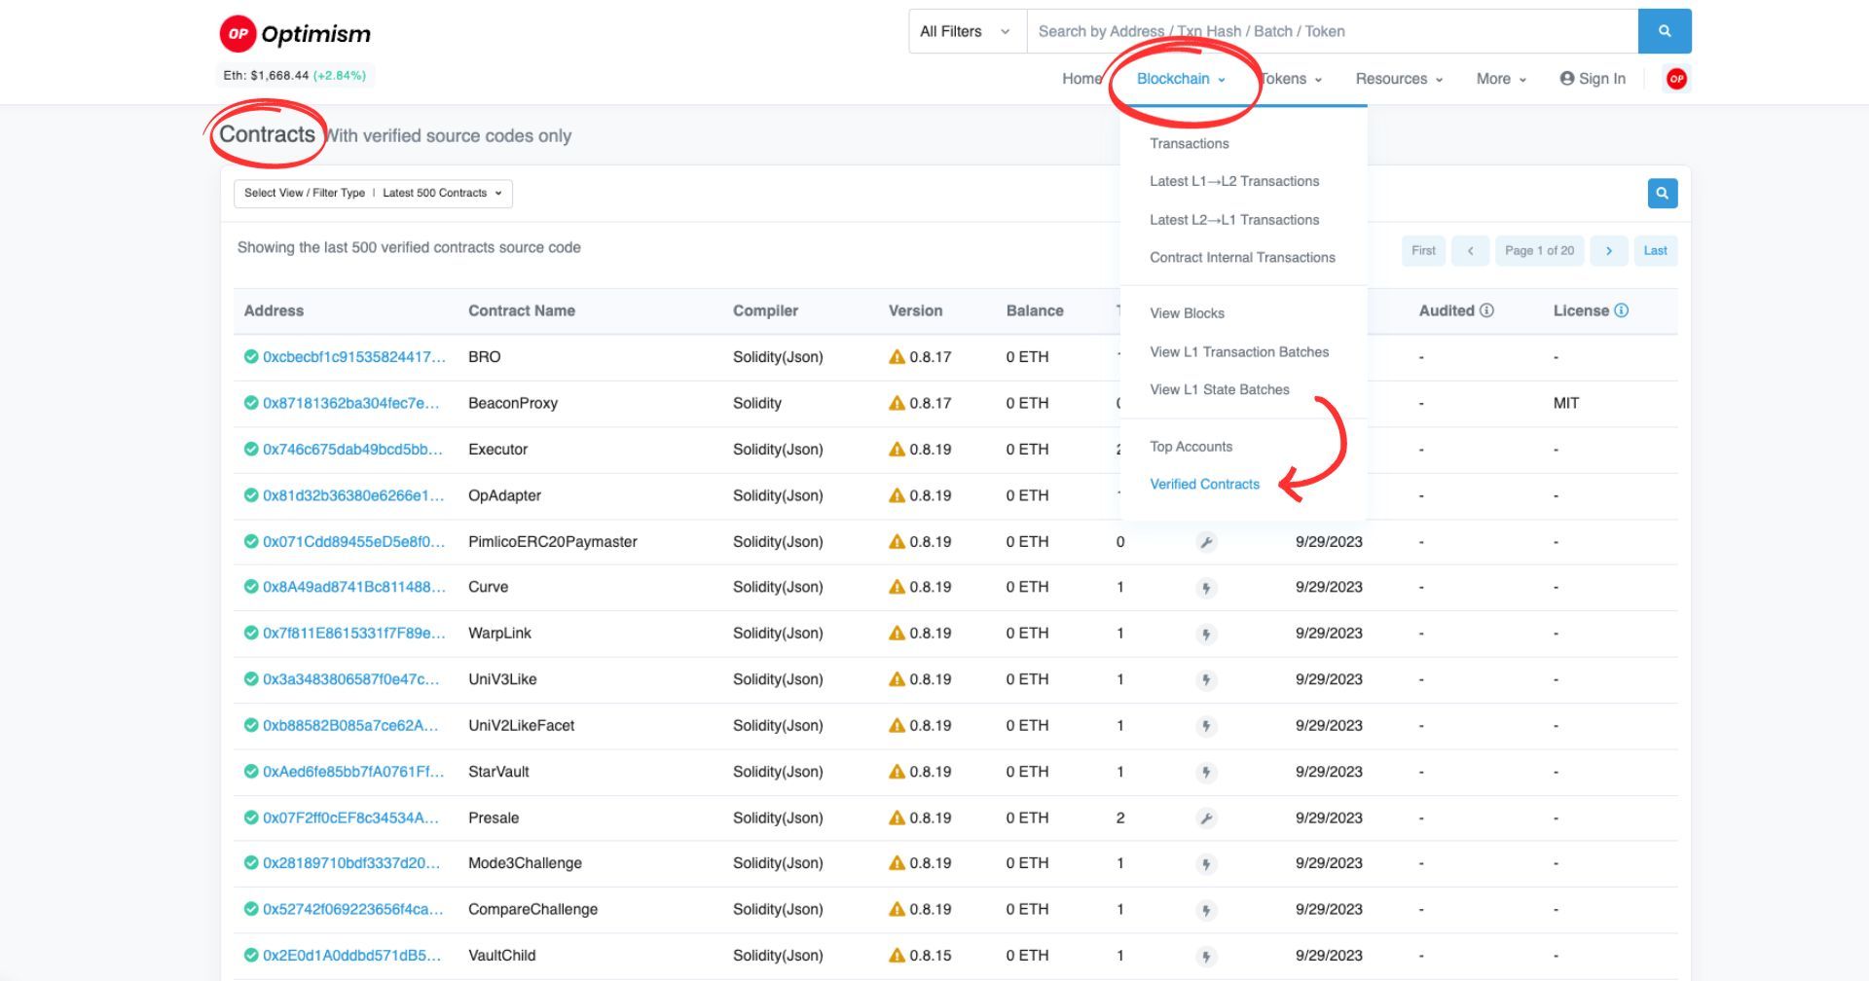Open the All Filters dropdown
The height and width of the screenshot is (981, 1869).
968,31
